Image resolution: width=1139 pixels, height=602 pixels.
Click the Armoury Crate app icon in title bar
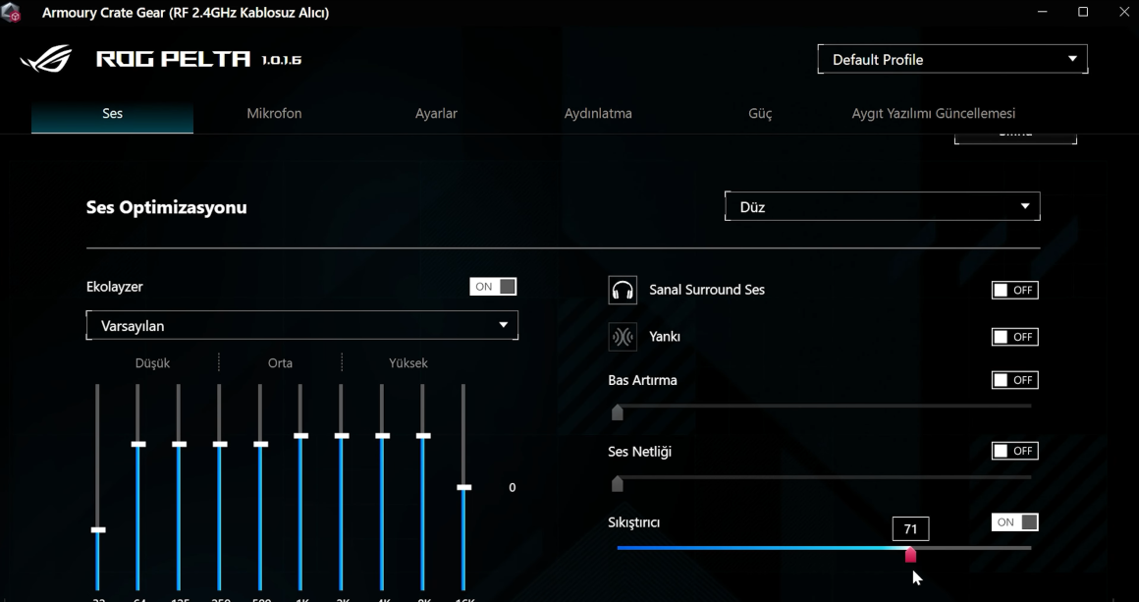(x=10, y=13)
